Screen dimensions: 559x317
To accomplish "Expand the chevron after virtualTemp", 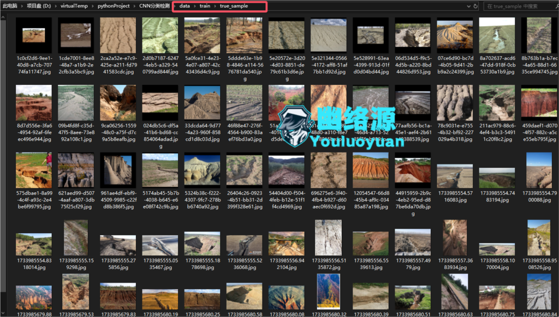I will click(92, 6).
